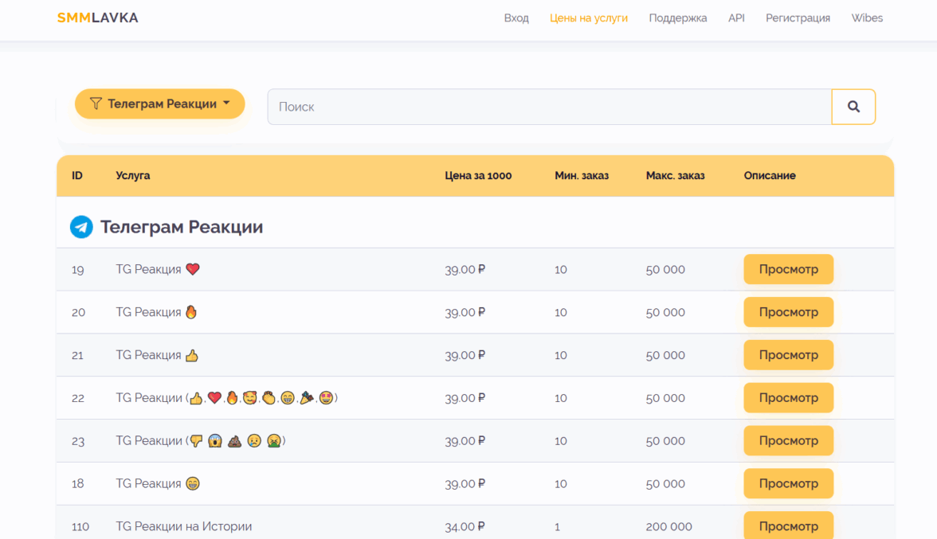Click the Мин. заказ column header
The height and width of the screenshot is (539, 937).
pos(582,175)
